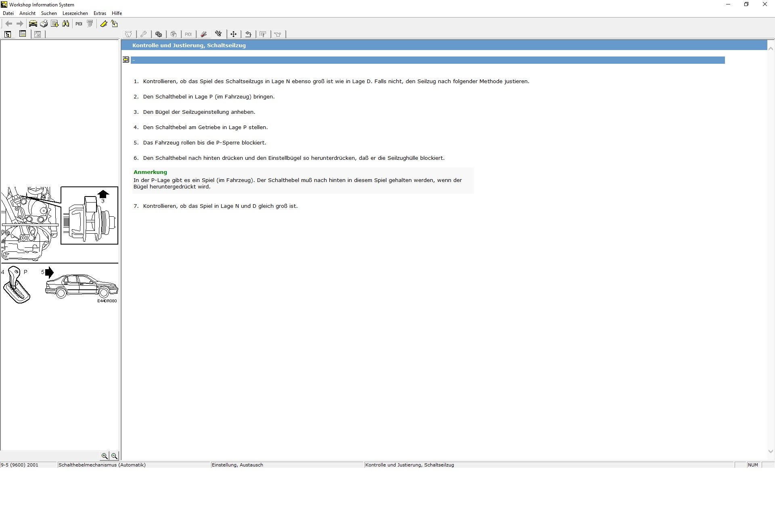This screenshot has width=775, height=523.
Task: Select the grayed first document-type tab
Action: click(128, 34)
